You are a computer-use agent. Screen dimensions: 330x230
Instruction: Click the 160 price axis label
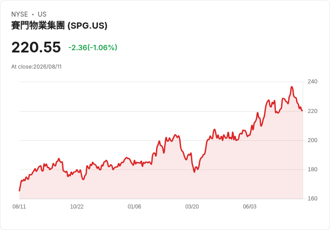(x=313, y=199)
